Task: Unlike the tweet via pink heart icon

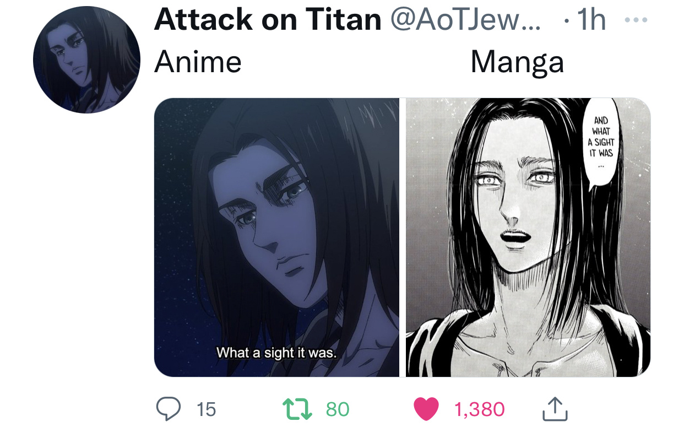Action: pyautogui.click(x=425, y=409)
